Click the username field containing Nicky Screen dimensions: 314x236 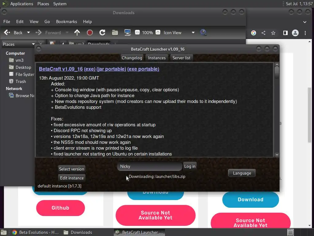pos(150,166)
